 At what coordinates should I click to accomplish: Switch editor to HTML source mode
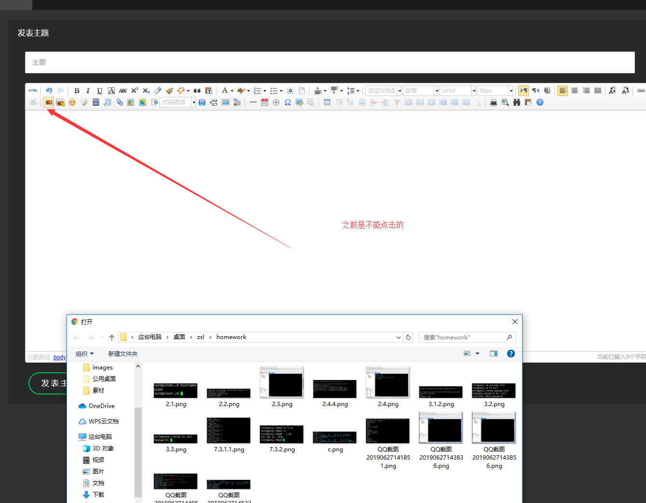coord(33,91)
